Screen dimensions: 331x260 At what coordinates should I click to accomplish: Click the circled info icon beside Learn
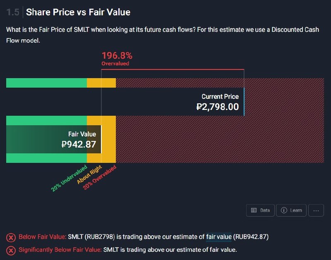tap(284, 210)
